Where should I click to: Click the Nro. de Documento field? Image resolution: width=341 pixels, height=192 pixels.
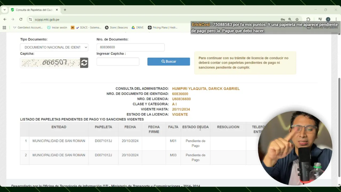[x=131, y=47]
